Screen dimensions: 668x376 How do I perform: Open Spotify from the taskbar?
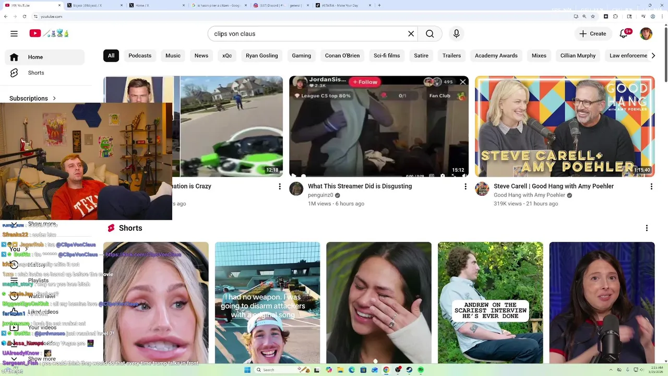coord(421,370)
